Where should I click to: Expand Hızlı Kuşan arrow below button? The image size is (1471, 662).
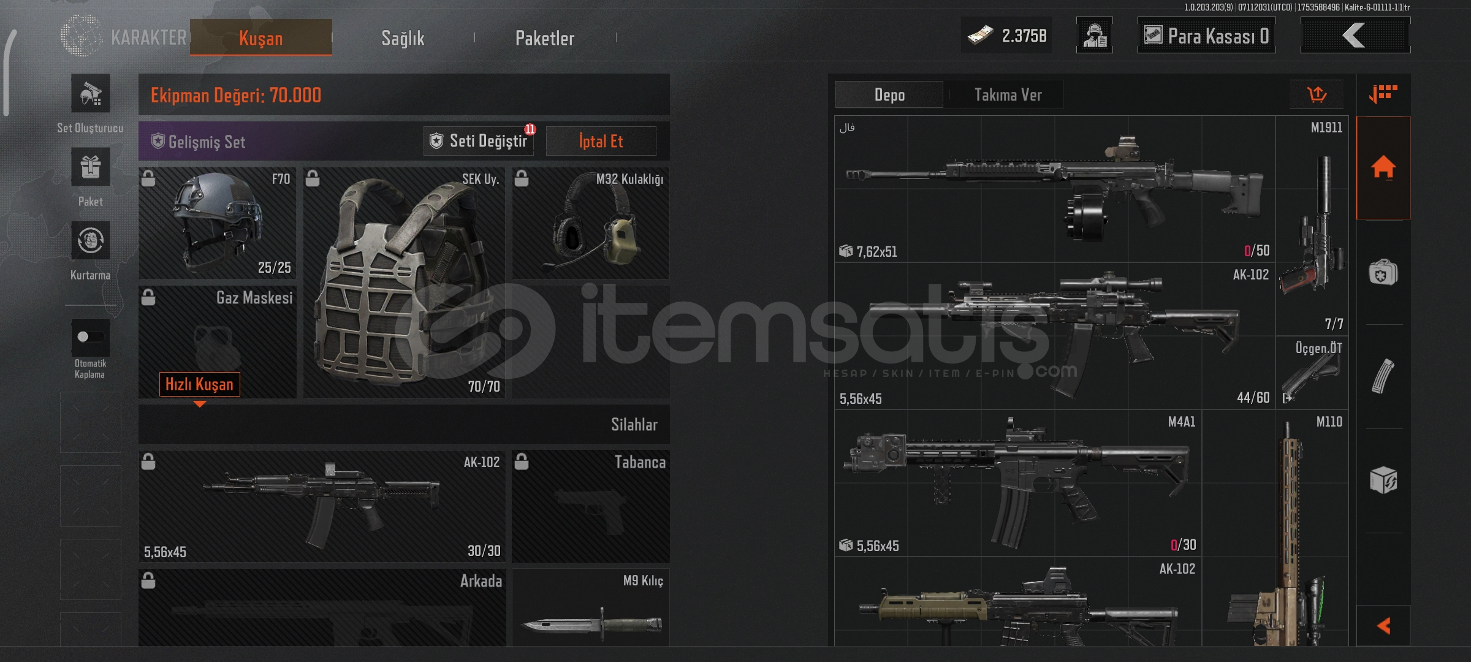tap(199, 404)
